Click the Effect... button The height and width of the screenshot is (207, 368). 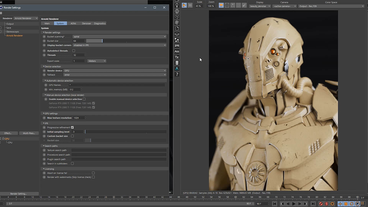(8, 133)
